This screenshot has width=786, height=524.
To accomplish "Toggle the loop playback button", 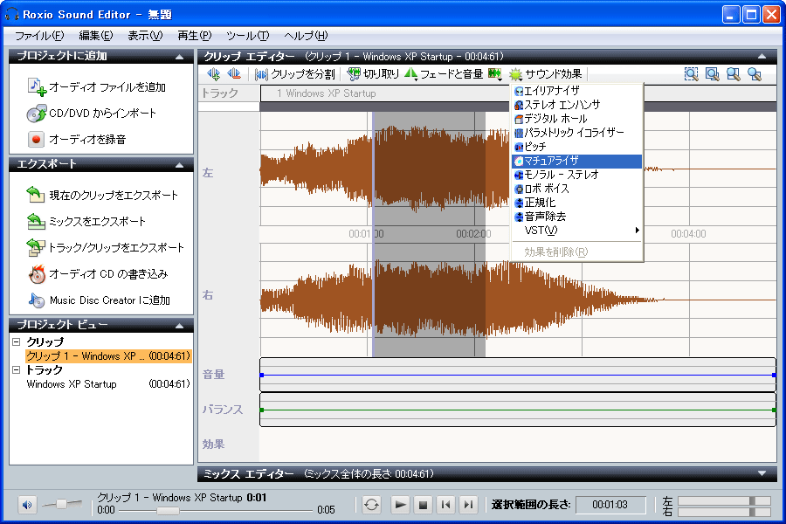I will 371,505.
